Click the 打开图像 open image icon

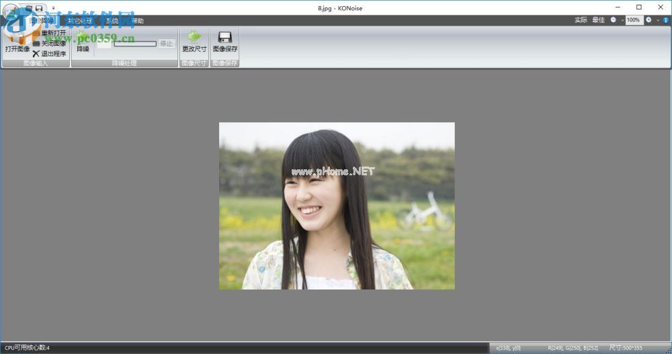coord(17,36)
